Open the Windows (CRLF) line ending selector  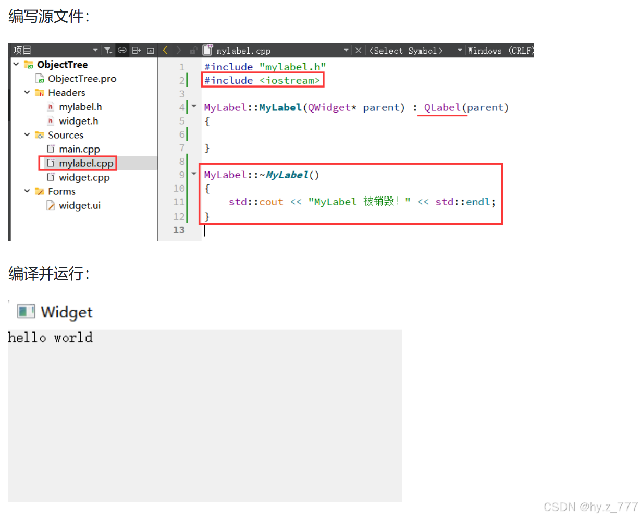[x=500, y=51]
